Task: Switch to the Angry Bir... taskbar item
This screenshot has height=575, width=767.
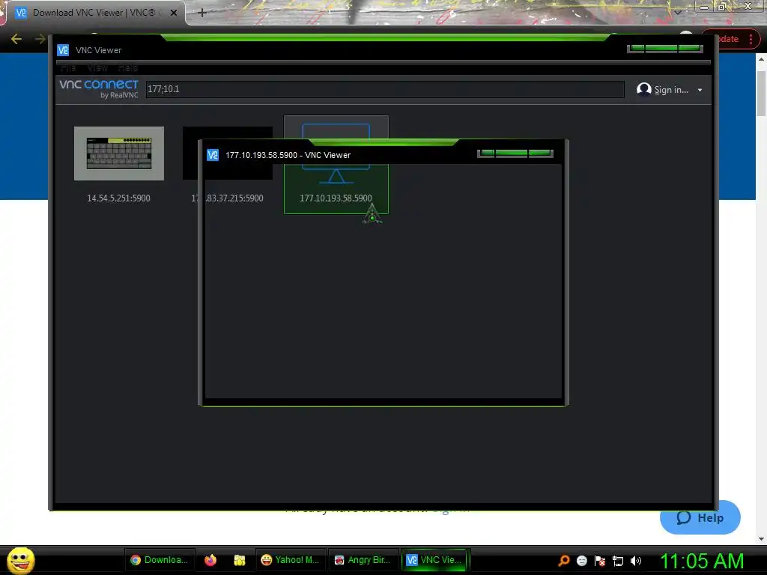Action: pos(363,560)
